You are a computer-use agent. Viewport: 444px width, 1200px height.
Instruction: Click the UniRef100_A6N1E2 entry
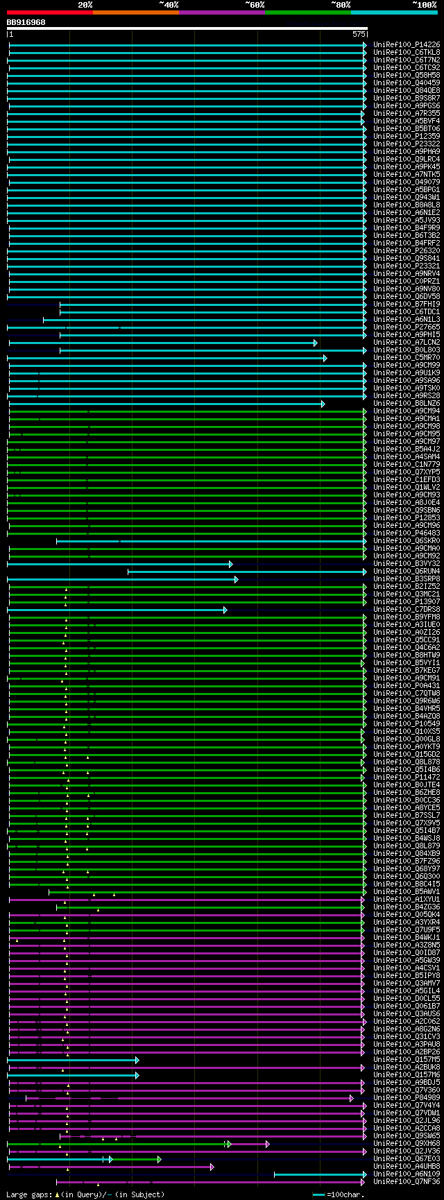point(407,213)
